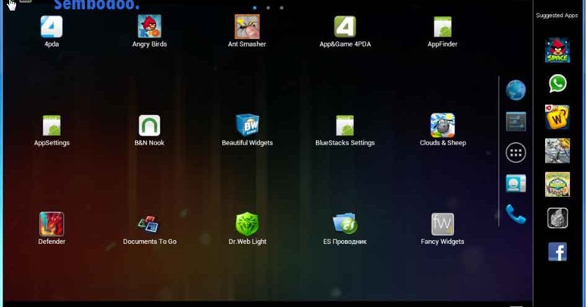Screen dimensions: 586x307
Task: Click the Suggested Apps heading
Action: [x=556, y=15]
